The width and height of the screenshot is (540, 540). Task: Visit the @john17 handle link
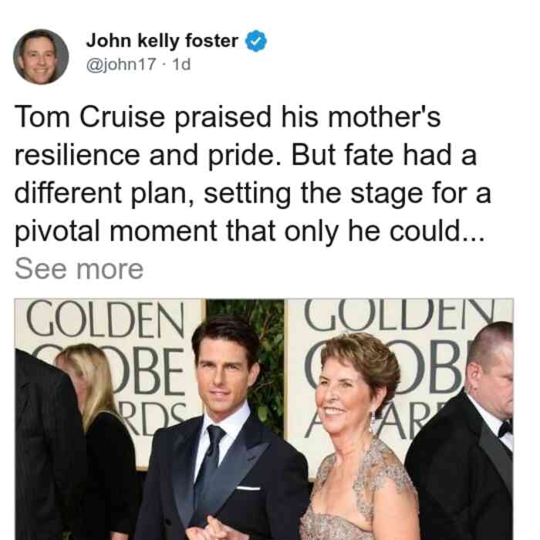pyautogui.click(x=121, y=64)
